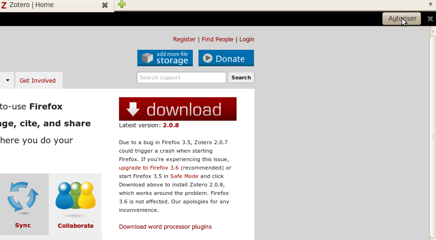The height and width of the screenshot is (240, 436).
Task: Click the Search button
Action: tap(241, 77)
